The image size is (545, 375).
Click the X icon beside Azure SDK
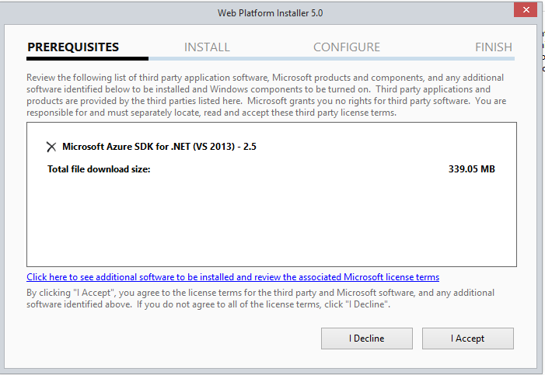51,147
